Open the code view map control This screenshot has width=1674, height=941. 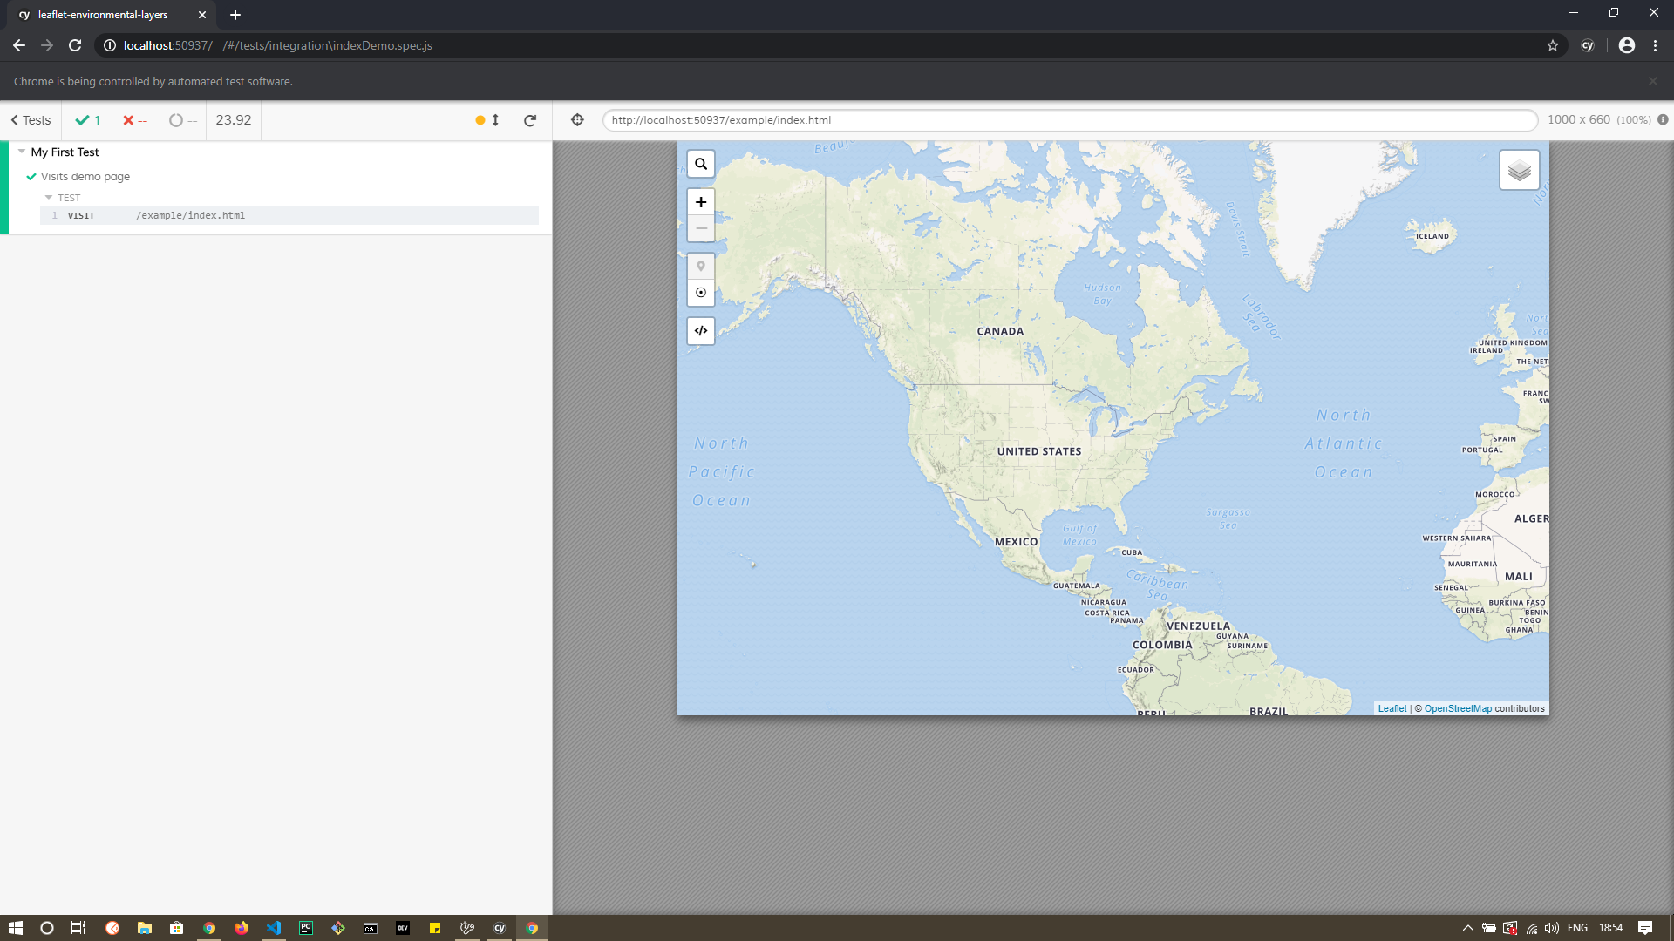700,330
